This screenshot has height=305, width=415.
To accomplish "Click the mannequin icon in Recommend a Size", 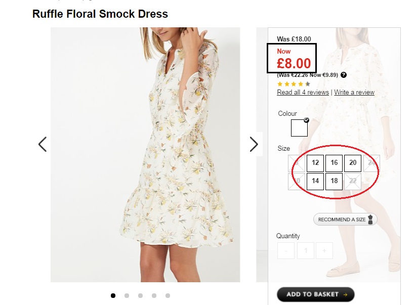I will 370,220.
